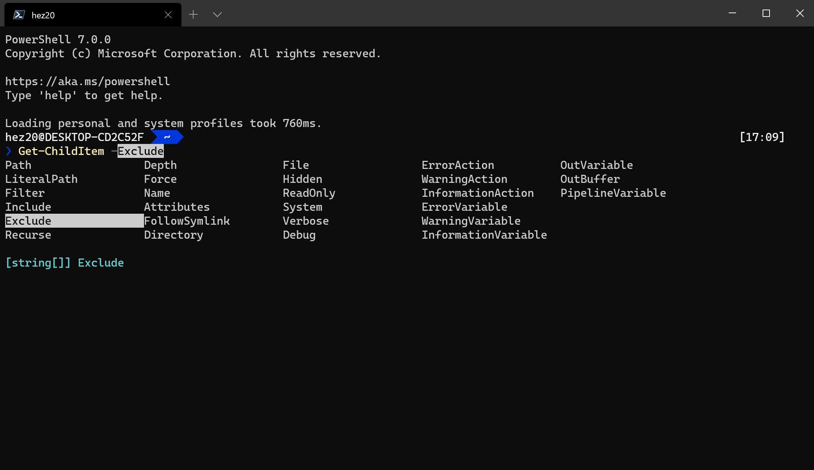
Task: Click the [string[]] Exclude type hint
Action: click(64, 262)
